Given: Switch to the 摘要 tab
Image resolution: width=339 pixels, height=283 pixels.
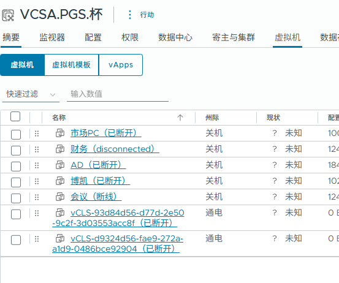Looking at the screenshot, I should tap(11, 37).
